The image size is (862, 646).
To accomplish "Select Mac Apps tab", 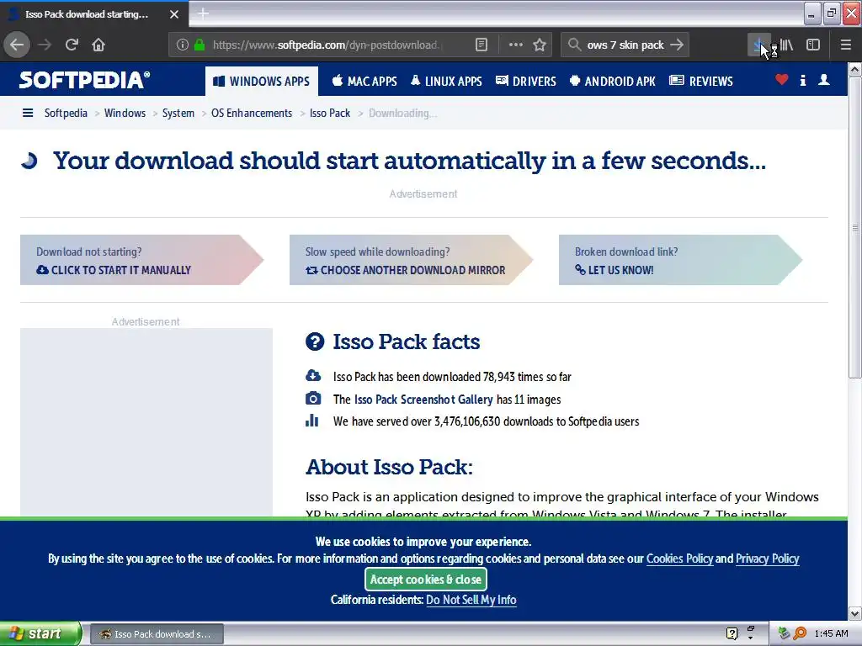I will coord(364,82).
